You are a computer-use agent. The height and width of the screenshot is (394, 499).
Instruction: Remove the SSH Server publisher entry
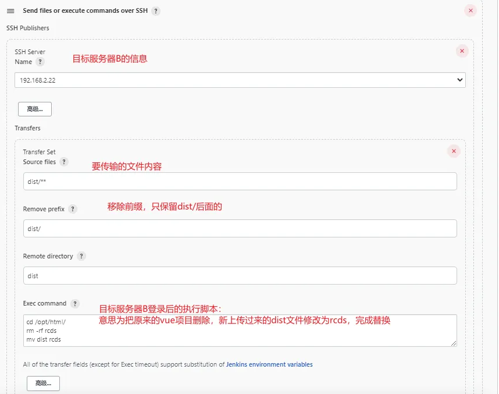(x=462, y=51)
